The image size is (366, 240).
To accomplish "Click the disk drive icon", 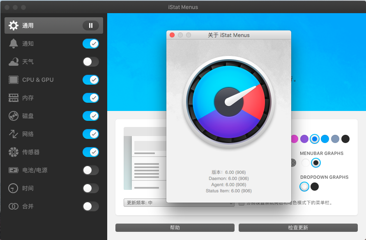I will pyautogui.click(x=14, y=116).
